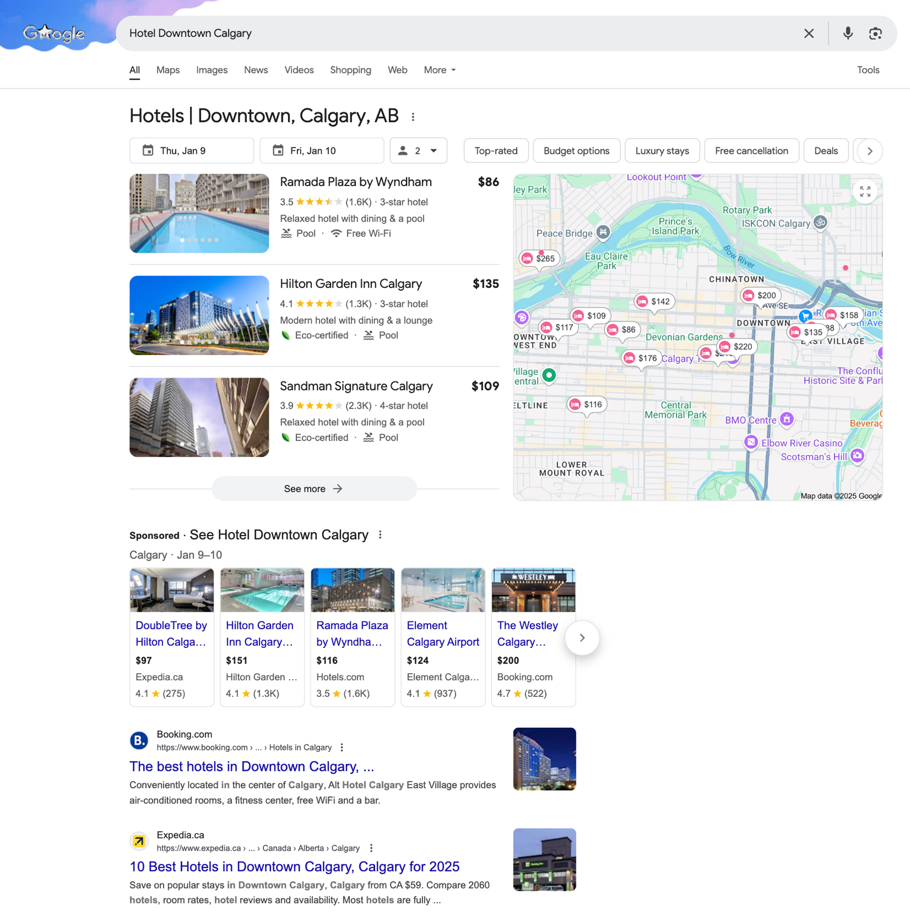910x917 pixels.
Task: Click the Google logo
Action: pyautogui.click(x=54, y=33)
